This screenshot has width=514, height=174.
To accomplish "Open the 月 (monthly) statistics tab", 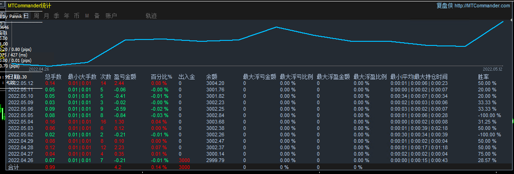I will [47, 16].
